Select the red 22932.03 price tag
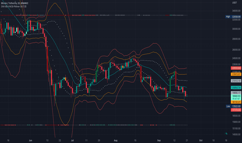This screenshot has width=242, height=143. pyautogui.click(x=236, y=68)
